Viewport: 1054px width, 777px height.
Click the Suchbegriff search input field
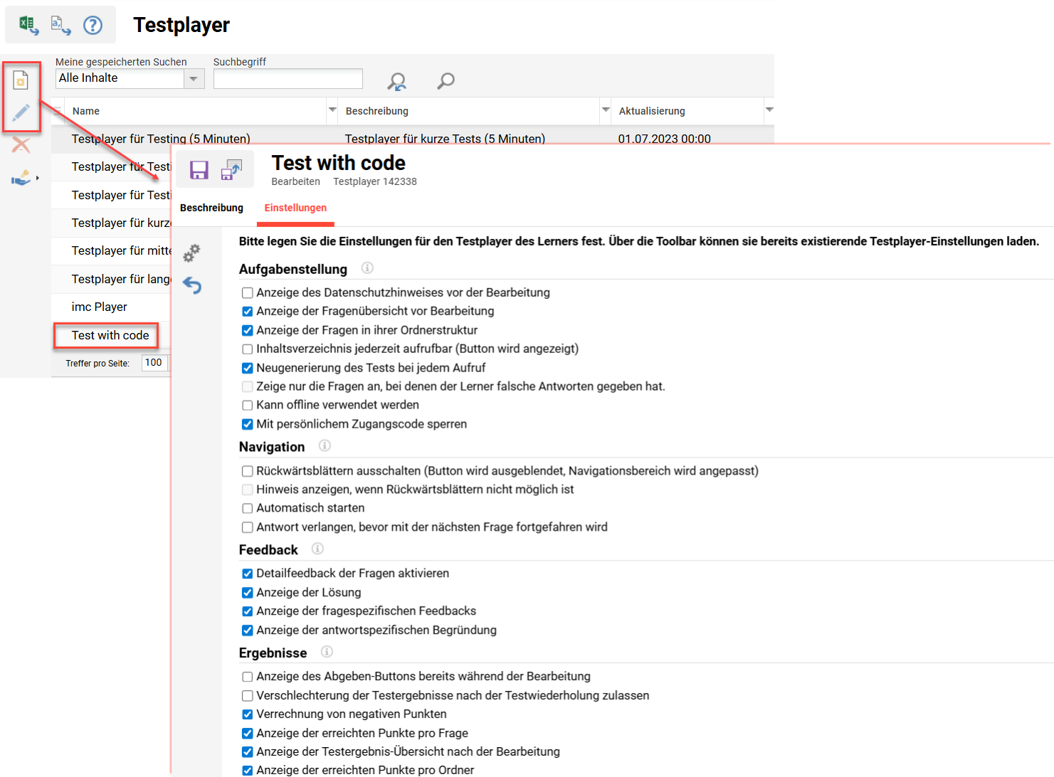click(288, 79)
